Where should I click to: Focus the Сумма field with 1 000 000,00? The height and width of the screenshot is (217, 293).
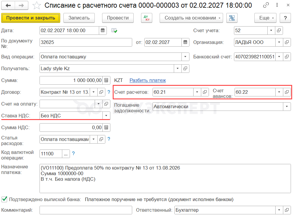pyautogui.click(x=71, y=80)
